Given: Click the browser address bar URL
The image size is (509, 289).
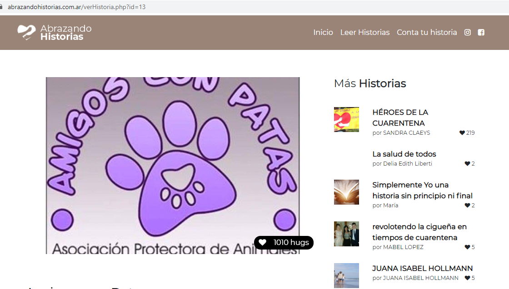Looking at the screenshot, I should click(x=80, y=7).
